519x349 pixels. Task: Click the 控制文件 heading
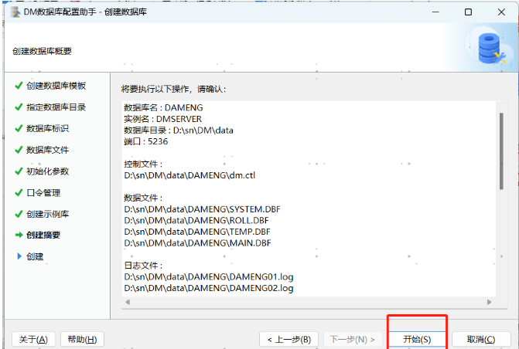pyautogui.click(x=143, y=164)
